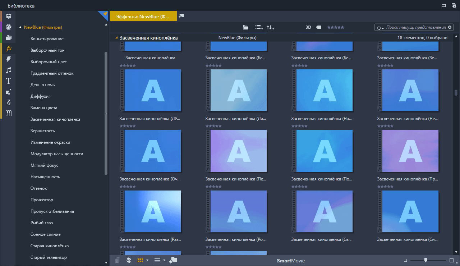Open the treble clef ScoreFitter icon
Image resolution: width=460 pixels, height=266 pixels.
[9, 102]
